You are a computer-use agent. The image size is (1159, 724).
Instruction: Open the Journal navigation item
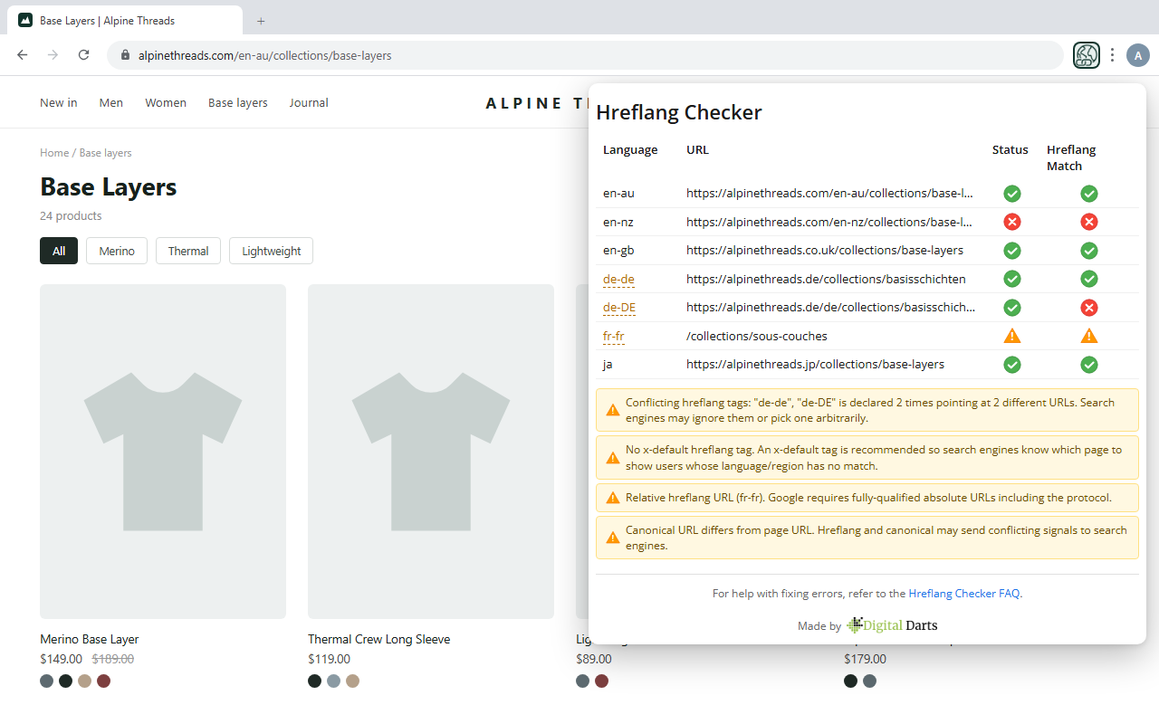coord(309,103)
